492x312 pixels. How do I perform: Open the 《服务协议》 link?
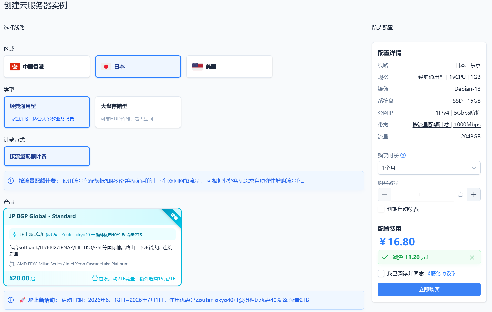coord(441,274)
